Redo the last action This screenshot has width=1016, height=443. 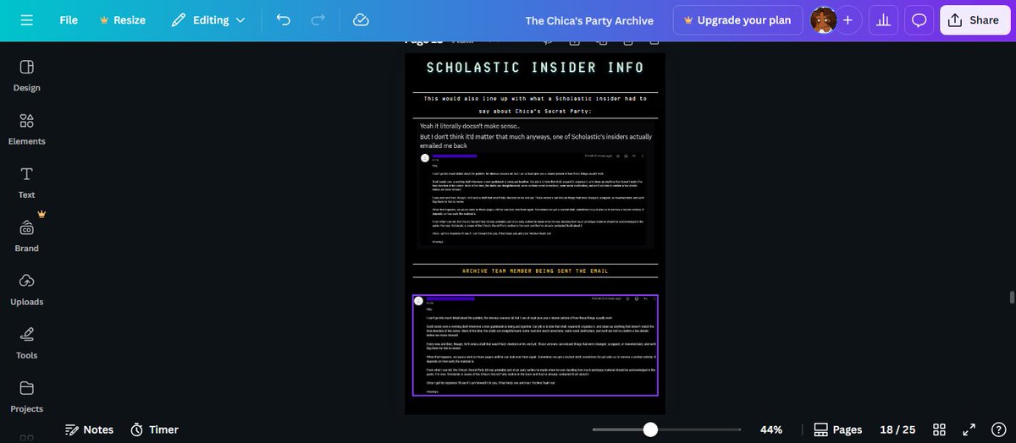318,19
